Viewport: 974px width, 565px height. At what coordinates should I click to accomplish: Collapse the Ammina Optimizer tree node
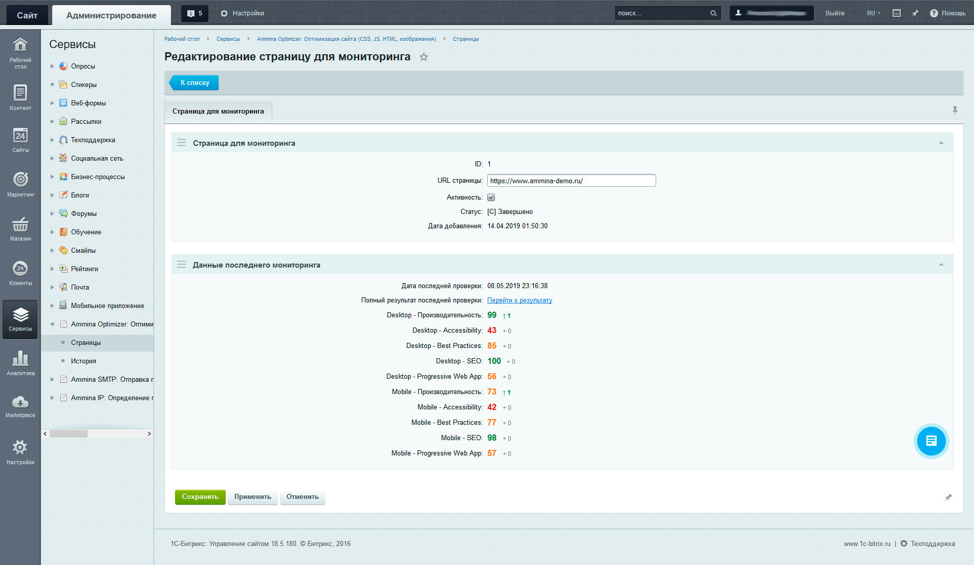click(x=52, y=324)
